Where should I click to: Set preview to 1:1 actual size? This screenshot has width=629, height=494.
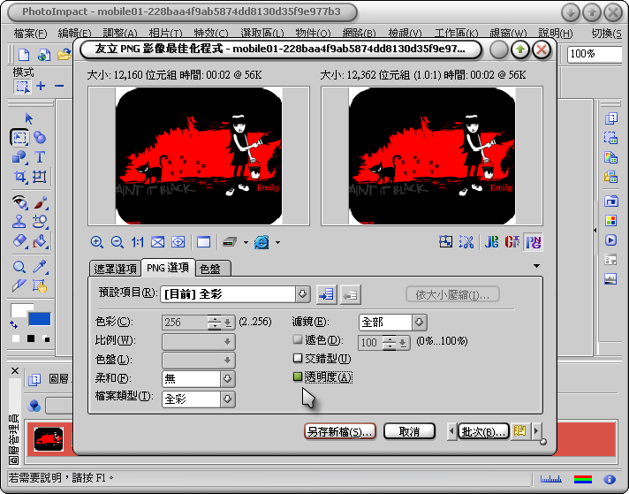(138, 242)
